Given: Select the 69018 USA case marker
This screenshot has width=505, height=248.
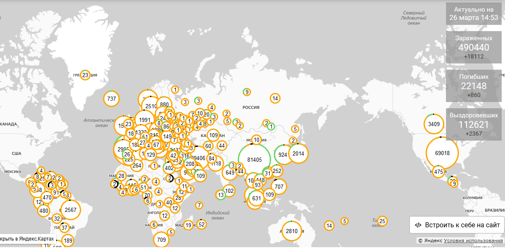Looking at the screenshot, I should click(x=442, y=153).
